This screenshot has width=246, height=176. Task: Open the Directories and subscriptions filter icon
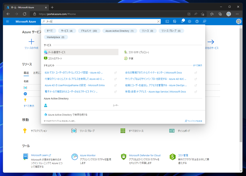tap(174, 21)
